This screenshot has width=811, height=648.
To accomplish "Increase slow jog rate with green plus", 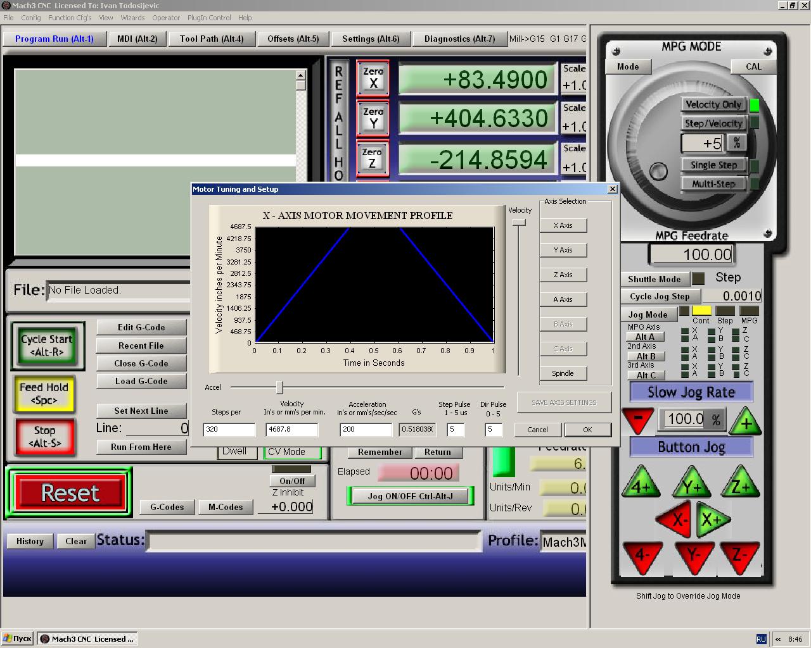I will pos(745,421).
